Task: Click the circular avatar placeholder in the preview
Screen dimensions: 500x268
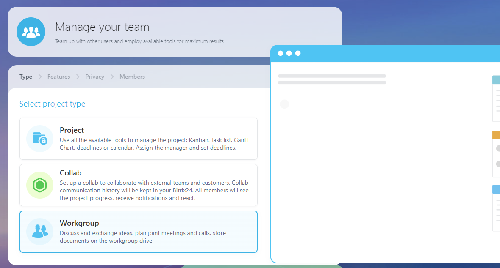Action: (284, 104)
